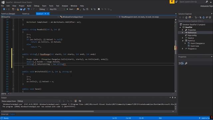Open the File menu
213x120 pixels.
point(2,6)
